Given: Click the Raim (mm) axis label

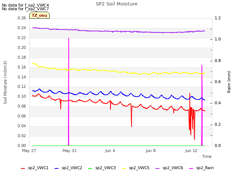Looking at the screenshot, I should click(229, 82).
